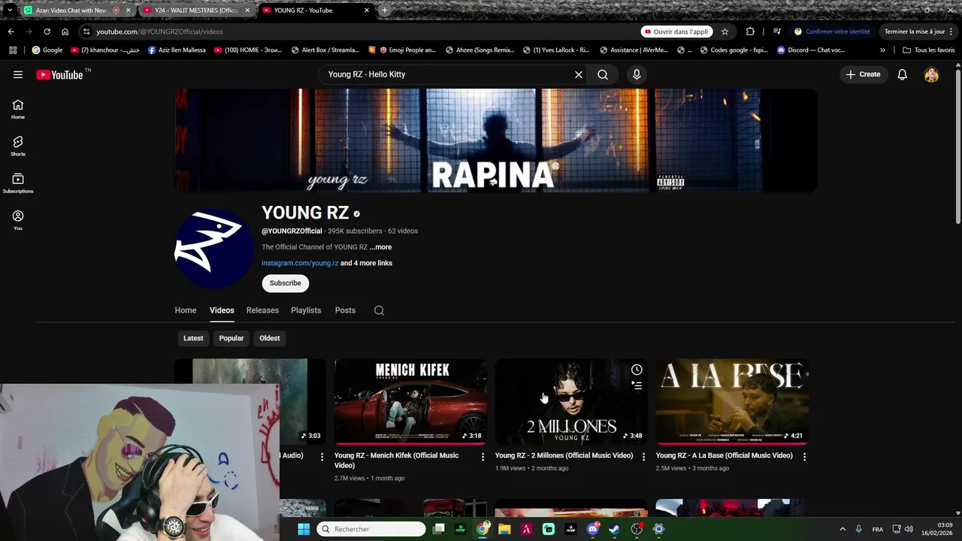
Task: Expand the channel description with ...more
Action: 380,247
